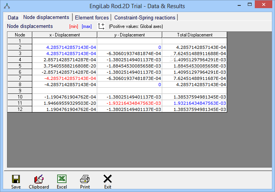Select row header for node 8
This screenshot has height=192, width=275.
20,85
